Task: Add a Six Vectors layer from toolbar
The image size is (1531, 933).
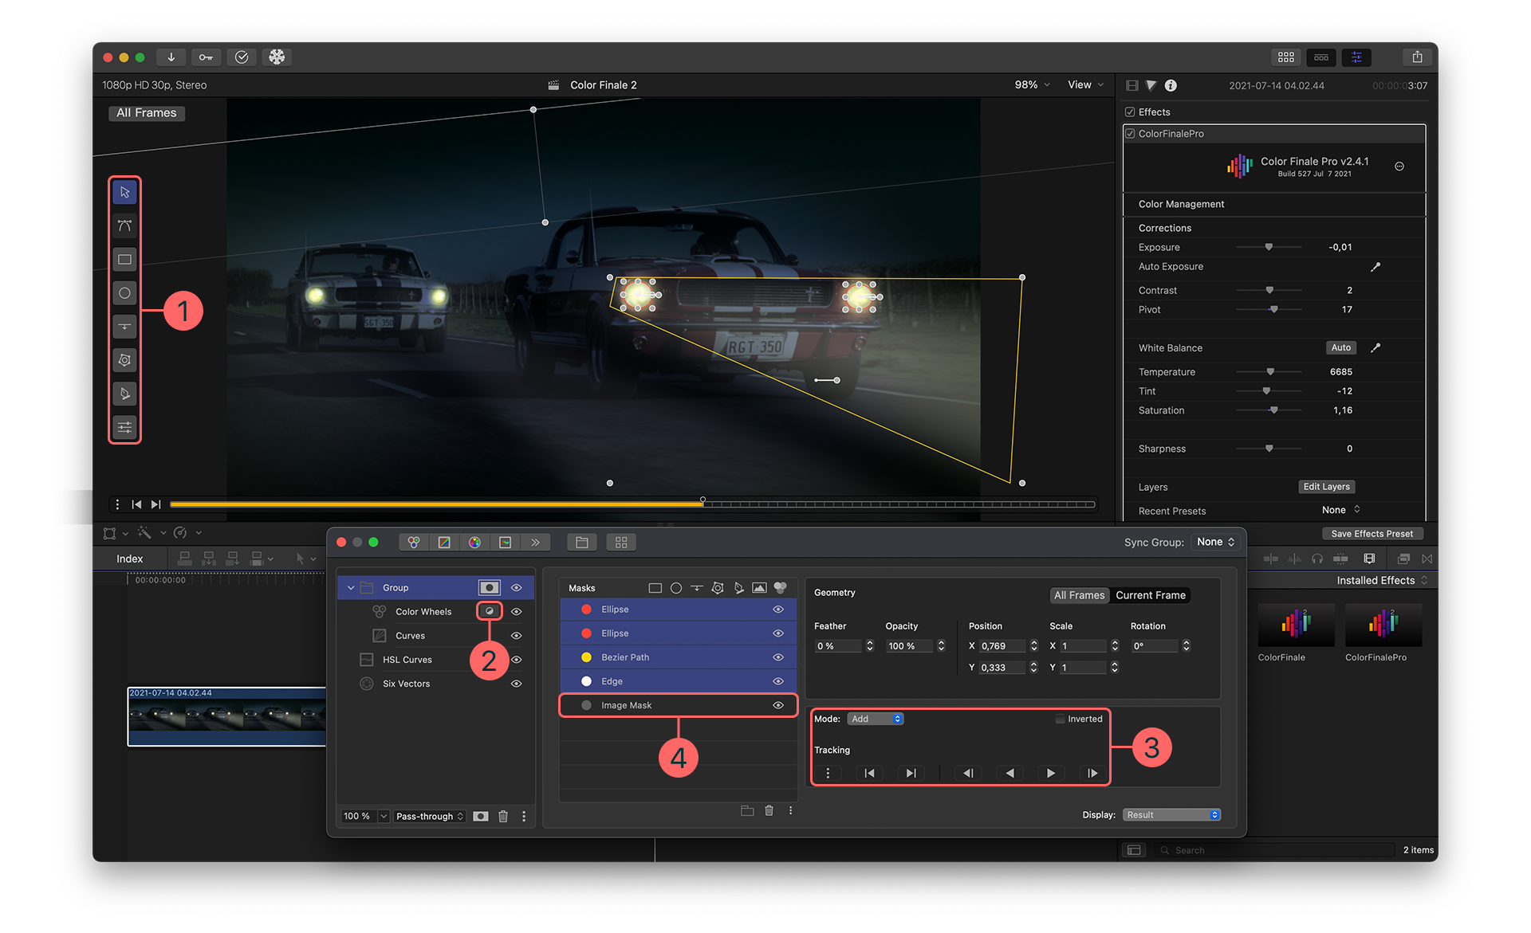Action: pyautogui.click(x=474, y=543)
